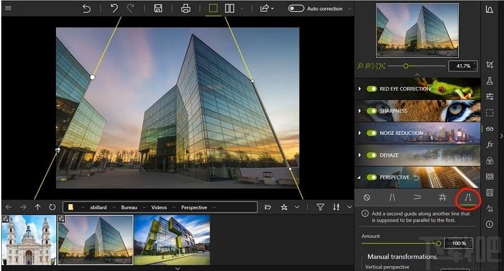Toggle the Sharpness correction switch

[372, 111]
